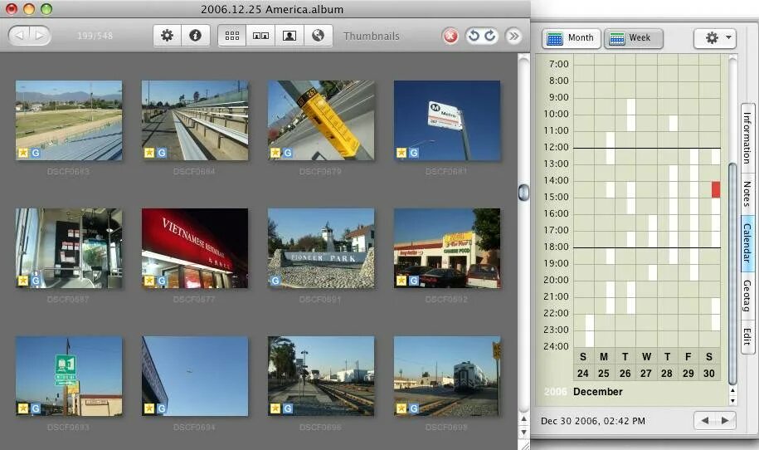Select the Pioneer Park thumbnail
This screenshot has width=759, height=450.
coord(321,248)
